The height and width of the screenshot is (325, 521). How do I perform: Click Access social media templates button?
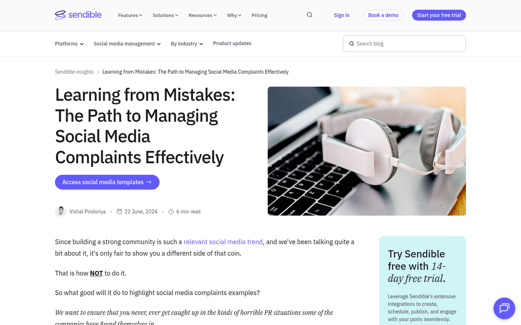pyautogui.click(x=107, y=182)
